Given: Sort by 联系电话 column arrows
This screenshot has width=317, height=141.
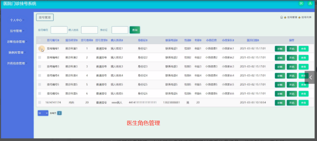Looking at the screenshot, I should point(177,40).
